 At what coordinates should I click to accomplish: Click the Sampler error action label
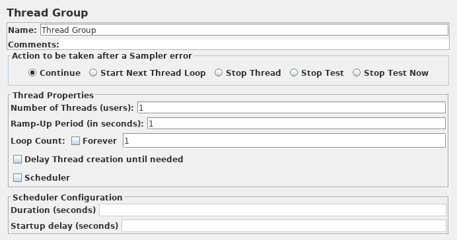102,56
